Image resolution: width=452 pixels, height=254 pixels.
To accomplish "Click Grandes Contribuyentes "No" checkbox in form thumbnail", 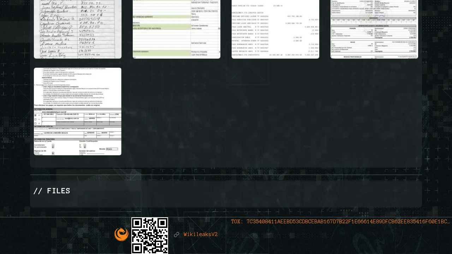I will coord(85,147).
